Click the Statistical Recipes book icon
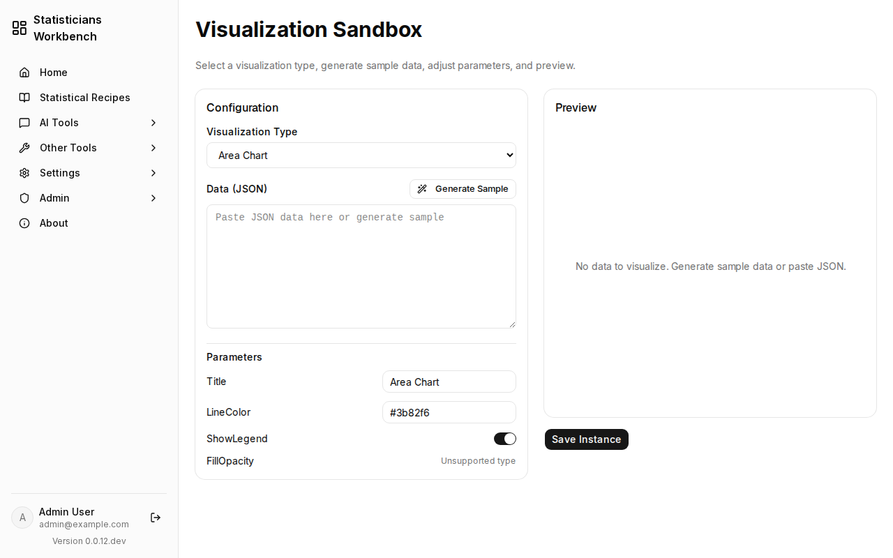The height and width of the screenshot is (558, 893). point(24,98)
